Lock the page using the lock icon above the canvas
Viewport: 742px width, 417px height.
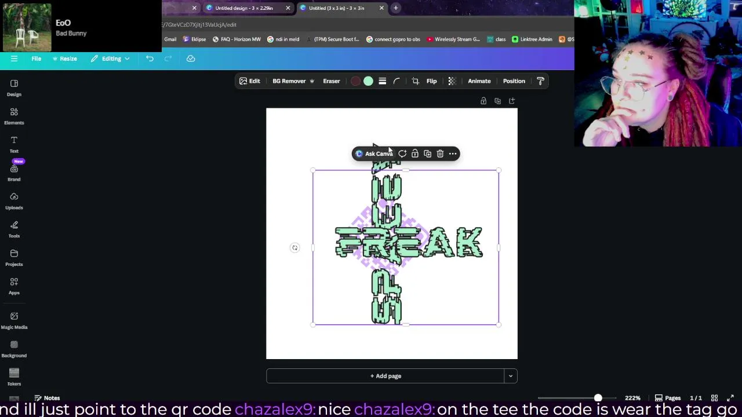[x=483, y=101]
